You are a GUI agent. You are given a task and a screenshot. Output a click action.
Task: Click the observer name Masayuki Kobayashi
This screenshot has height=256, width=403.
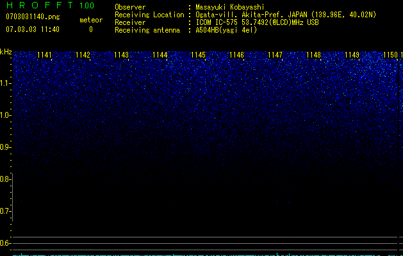tap(230, 7)
